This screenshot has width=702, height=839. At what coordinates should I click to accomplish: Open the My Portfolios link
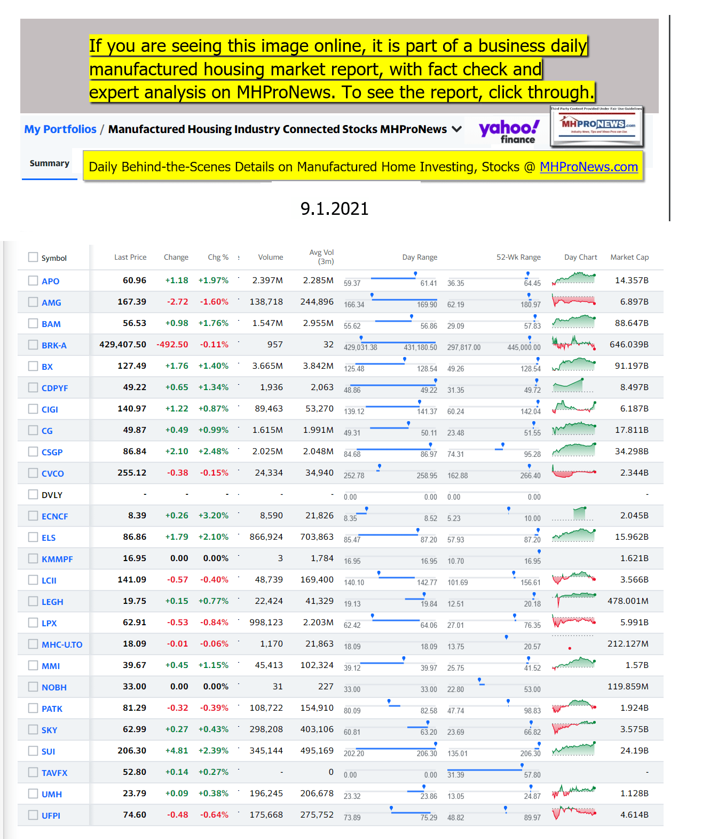coord(60,129)
